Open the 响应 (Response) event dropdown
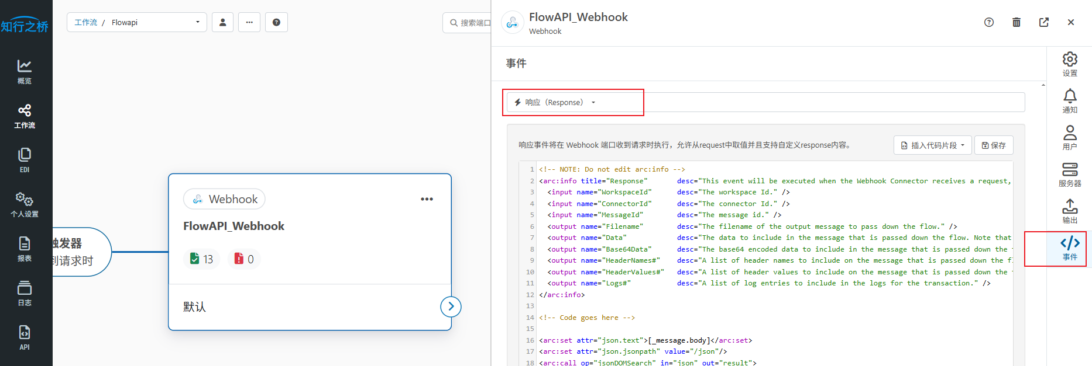1092x366 pixels. pos(765,102)
